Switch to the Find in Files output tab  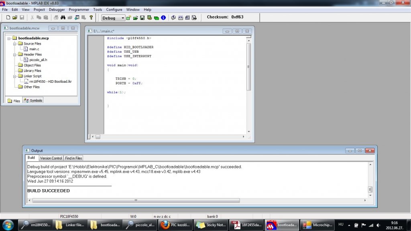(x=73, y=158)
